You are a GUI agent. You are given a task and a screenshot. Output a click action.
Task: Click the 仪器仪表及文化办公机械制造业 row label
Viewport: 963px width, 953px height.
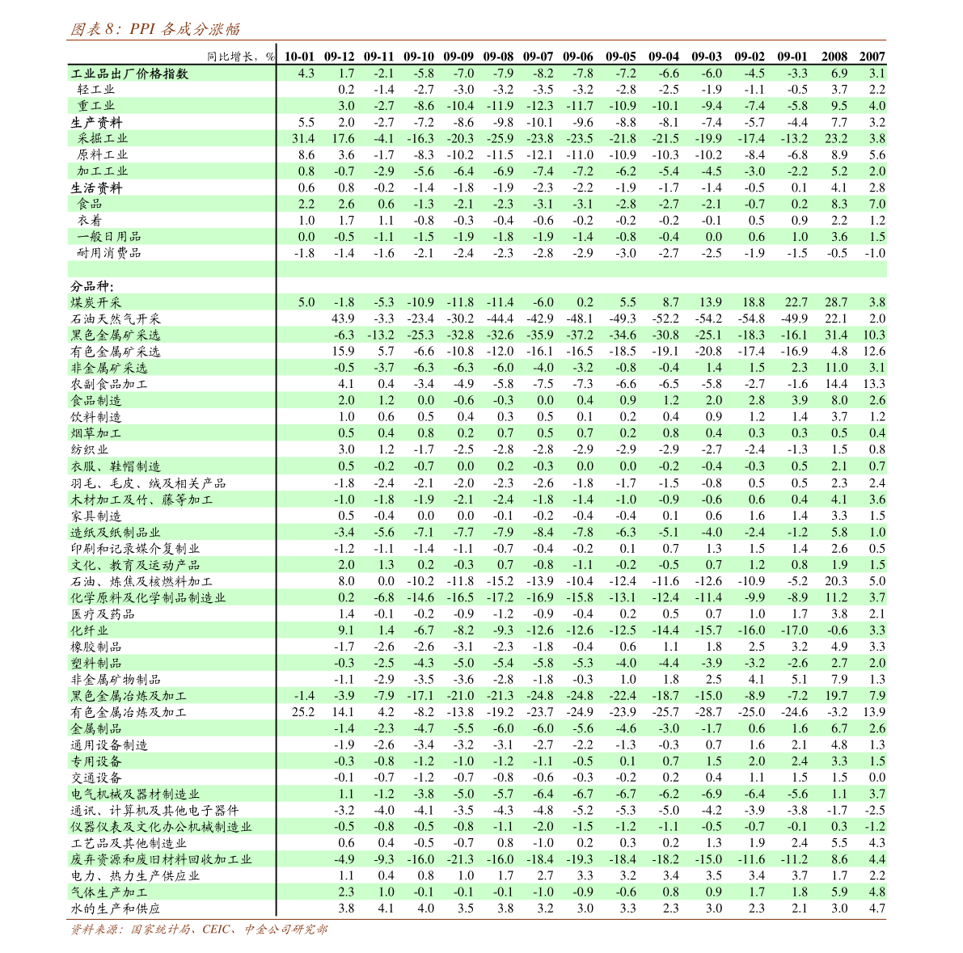(x=161, y=827)
